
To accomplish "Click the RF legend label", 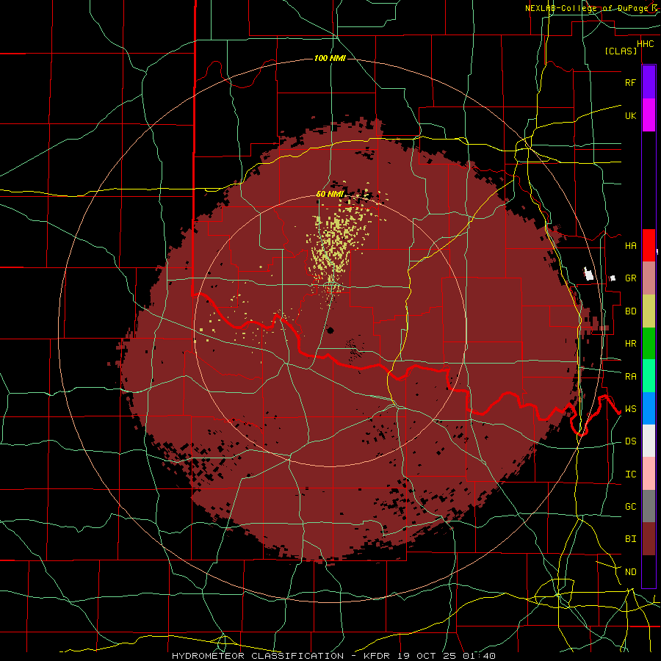I will pyautogui.click(x=630, y=83).
